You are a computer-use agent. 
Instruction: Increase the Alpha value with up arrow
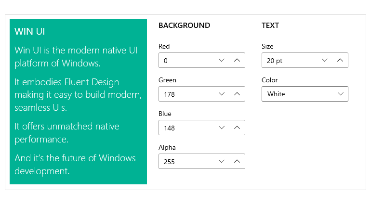pyautogui.click(x=237, y=161)
